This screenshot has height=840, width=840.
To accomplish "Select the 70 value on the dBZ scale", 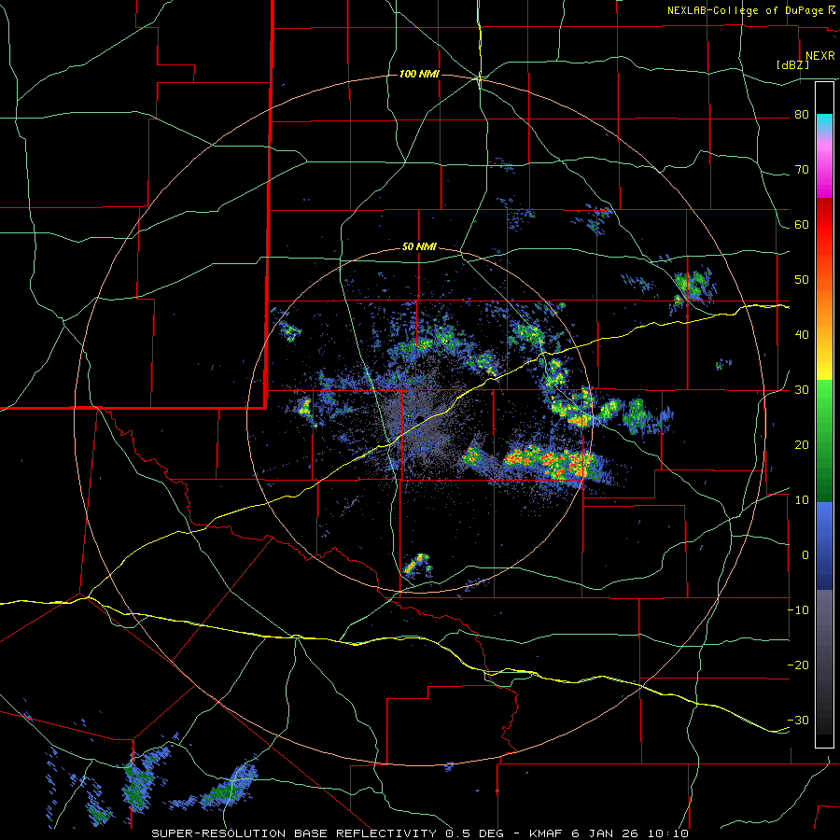I will (x=802, y=170).
